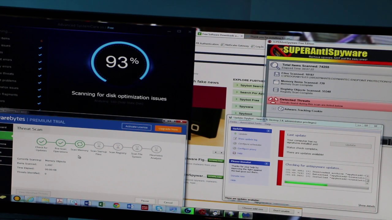Click the orange Upgrade Now button

(168, 129)
